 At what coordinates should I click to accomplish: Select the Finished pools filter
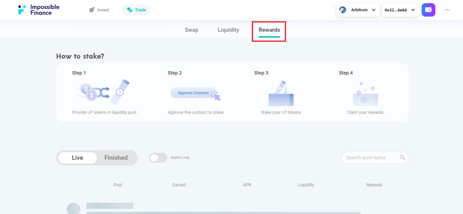coord(116,158)
